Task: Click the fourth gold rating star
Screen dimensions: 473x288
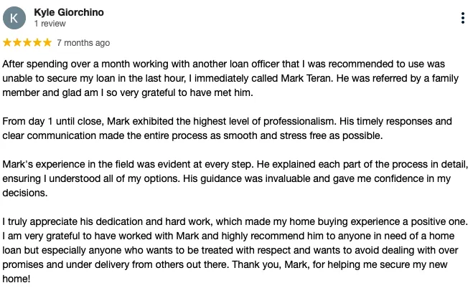Action: click(x=37, y=43)
